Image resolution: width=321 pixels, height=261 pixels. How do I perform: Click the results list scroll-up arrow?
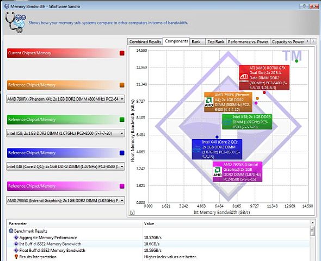[312, 222]
